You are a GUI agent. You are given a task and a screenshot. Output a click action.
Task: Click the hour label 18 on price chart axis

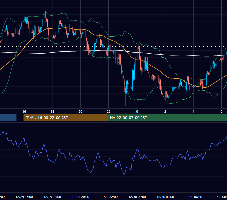(x=52, y=112)
